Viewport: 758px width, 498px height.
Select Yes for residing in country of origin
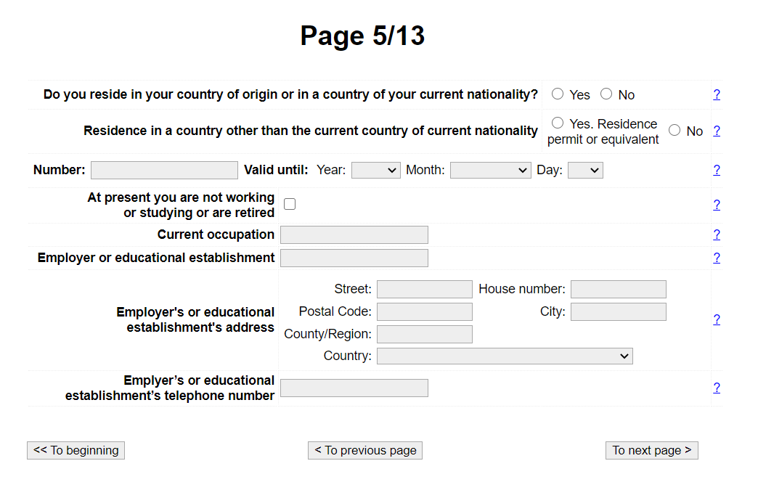tap(558, 94)
